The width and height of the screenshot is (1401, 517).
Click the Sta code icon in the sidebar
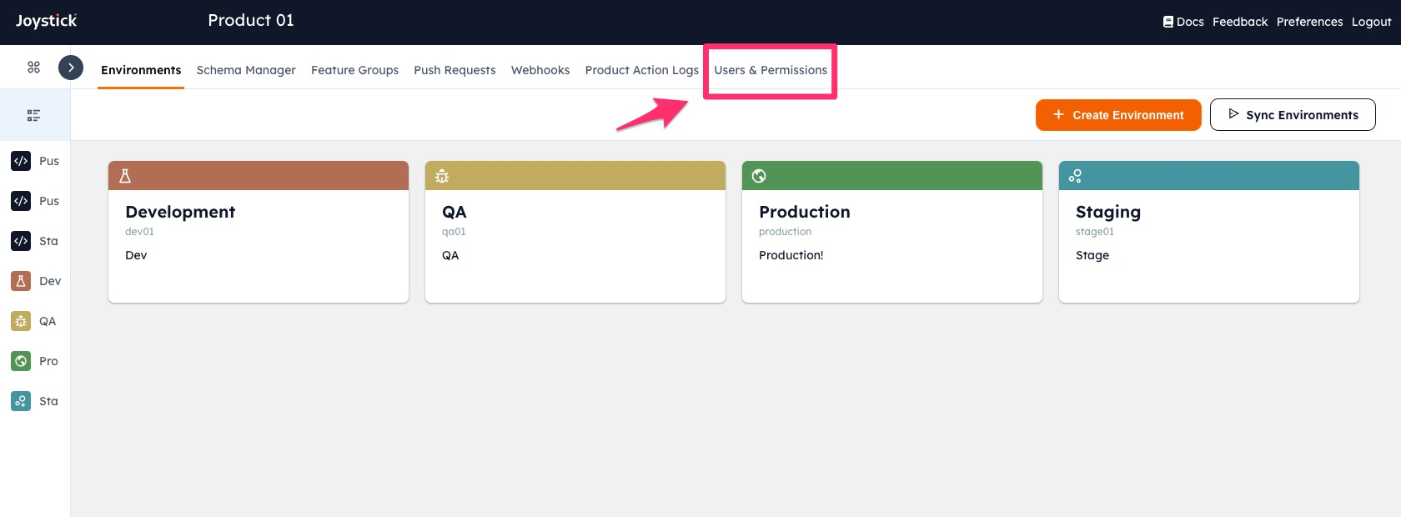pos(21,241)
